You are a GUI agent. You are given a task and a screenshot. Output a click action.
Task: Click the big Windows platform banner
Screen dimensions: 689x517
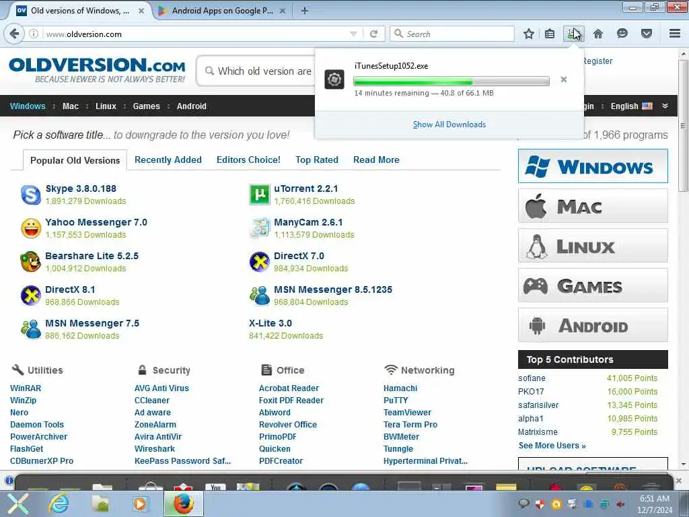coord(593,166)
